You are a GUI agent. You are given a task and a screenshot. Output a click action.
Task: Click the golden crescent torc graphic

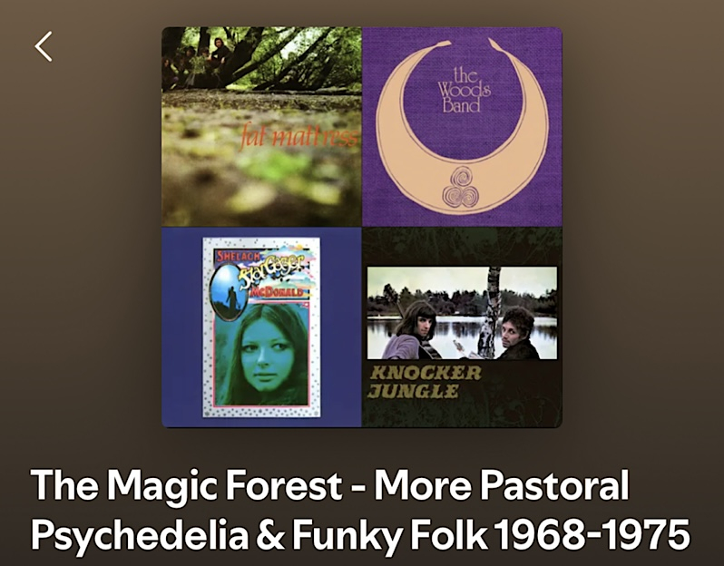[x=462, y=127]
